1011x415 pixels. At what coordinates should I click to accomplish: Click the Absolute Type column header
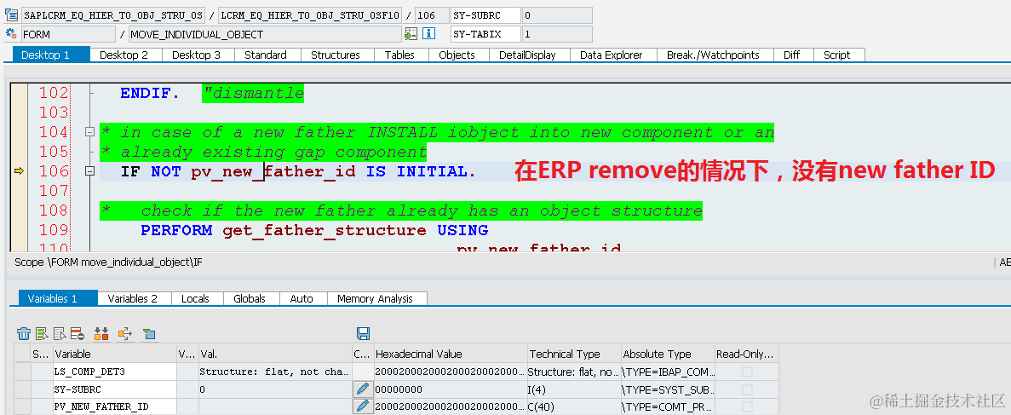[668, 354]
